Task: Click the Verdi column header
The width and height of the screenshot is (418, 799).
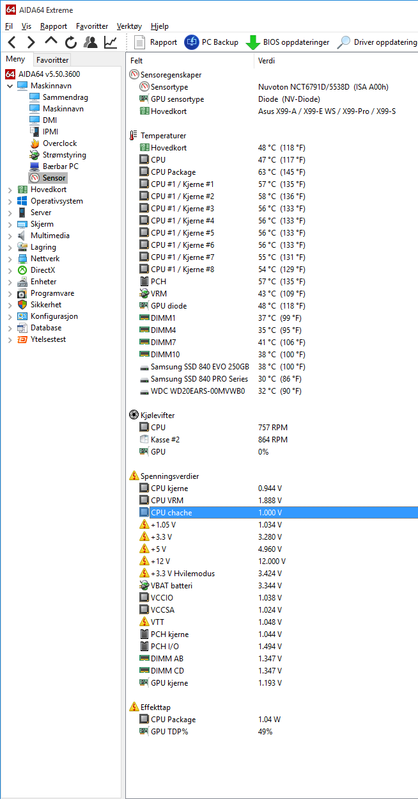Action: point(336,60)
